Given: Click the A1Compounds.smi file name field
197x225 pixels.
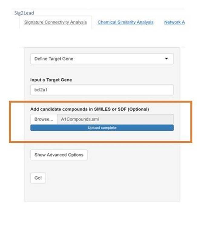Looking at the screenshot, I should pyautogui.click(x=115, y=119).
